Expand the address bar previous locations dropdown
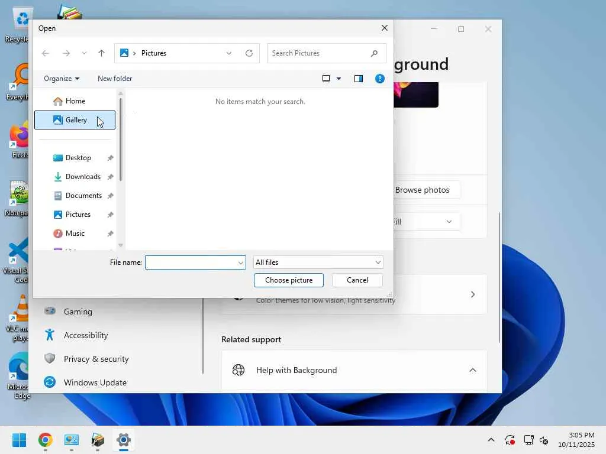The width and height of the screenshot is (606, 454). coord(229,53)
